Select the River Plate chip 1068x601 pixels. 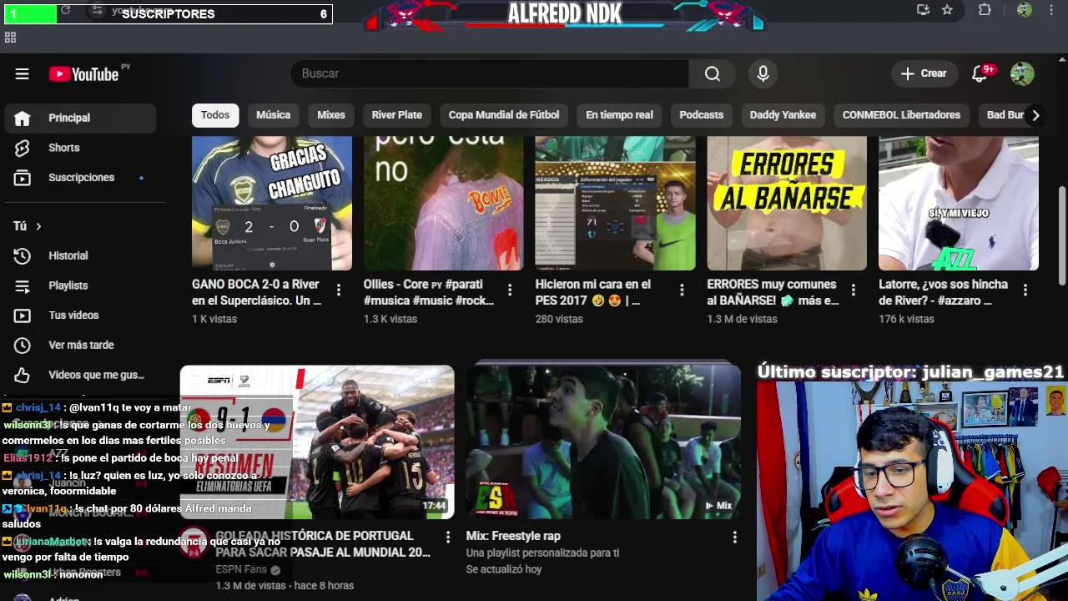[x=396, y=115]
